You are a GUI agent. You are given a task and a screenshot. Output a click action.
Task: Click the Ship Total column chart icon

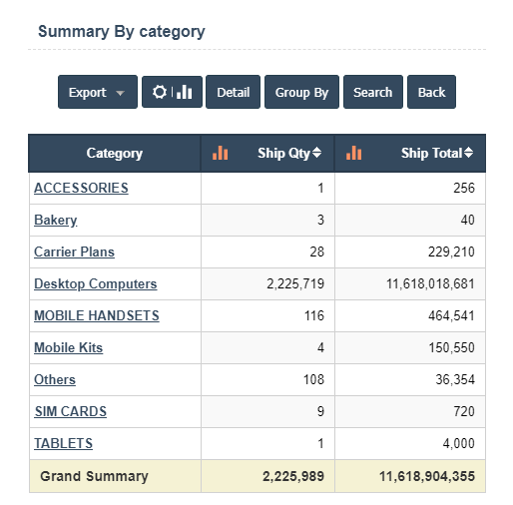[x=353, y=153]
